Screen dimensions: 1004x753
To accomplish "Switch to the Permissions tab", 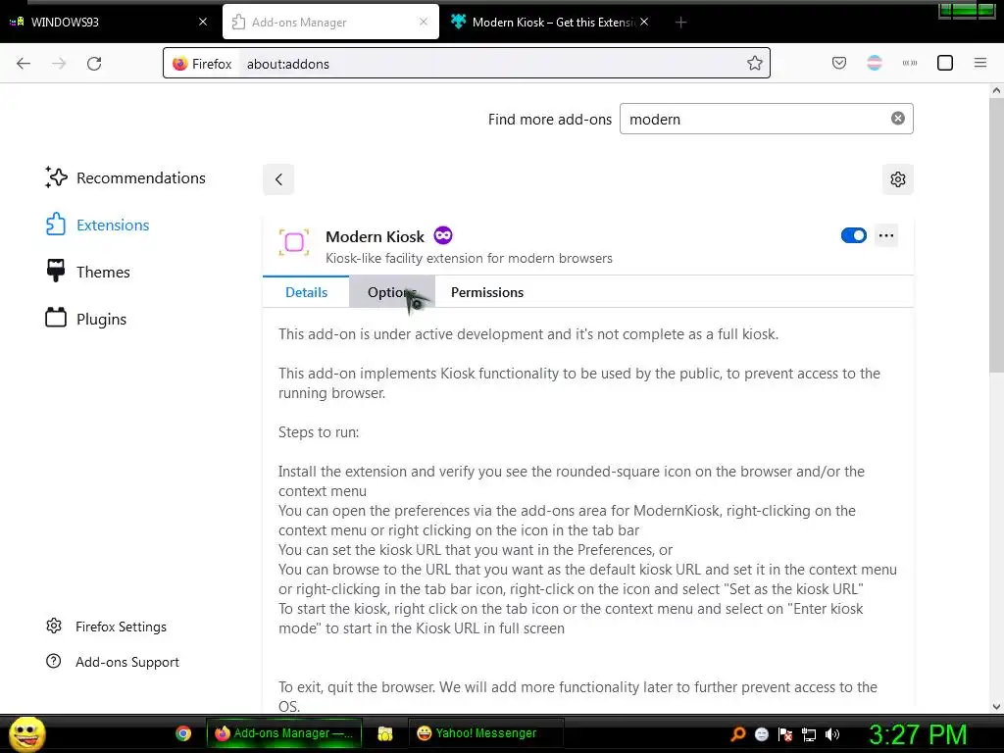I will click(x=487, y=292).
